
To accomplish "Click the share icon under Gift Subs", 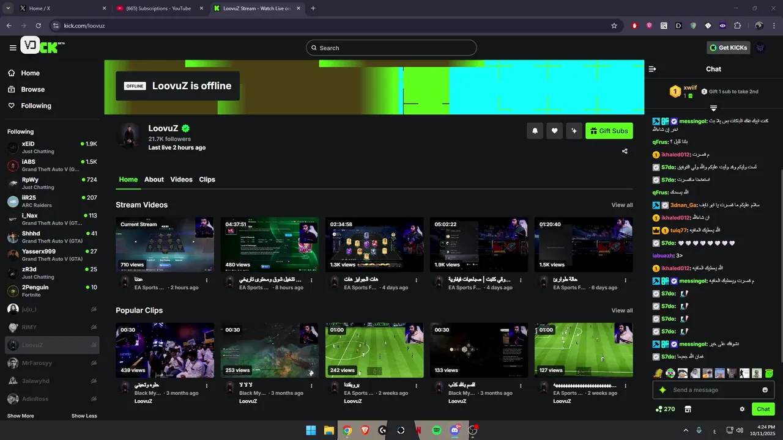I will coord(625,151).
